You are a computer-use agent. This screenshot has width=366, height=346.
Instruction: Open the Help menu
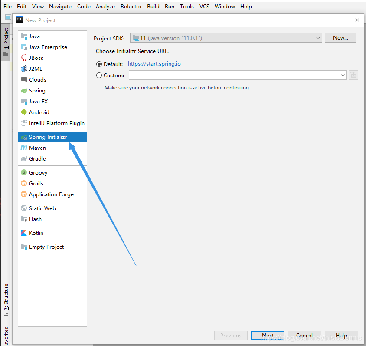(x=246, y=7)
